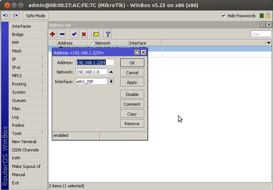273x190 pixels.
Task: Open the Manual menu item
Action: [28, 175]
